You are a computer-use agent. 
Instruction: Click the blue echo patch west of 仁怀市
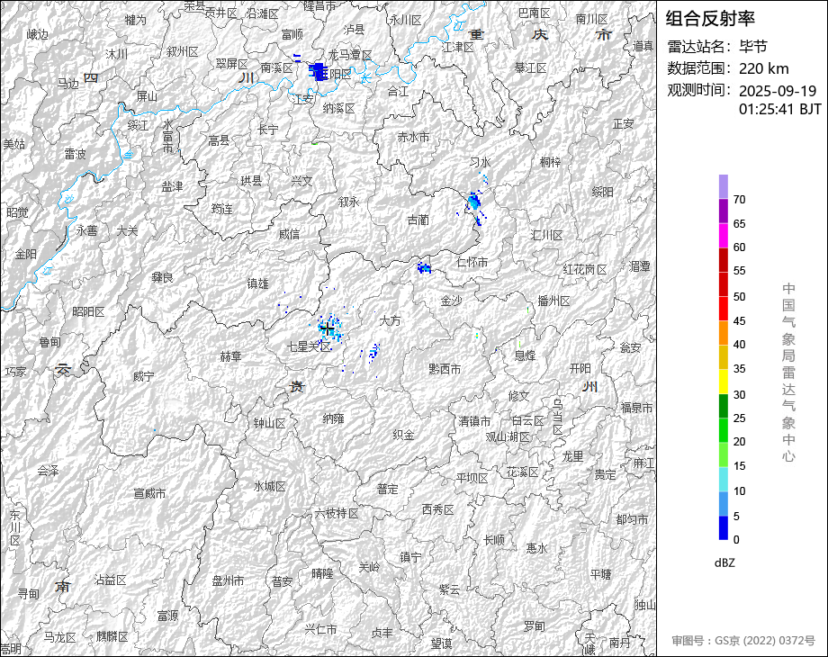424,268
